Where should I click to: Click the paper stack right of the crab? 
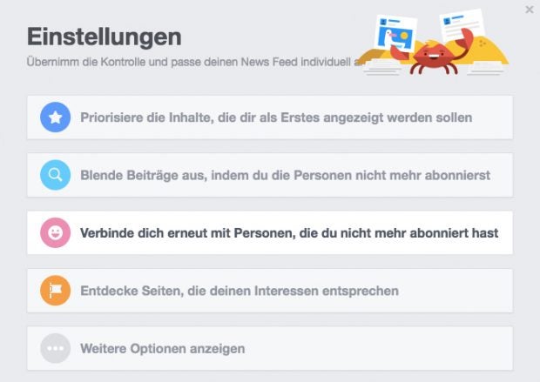click(486, 68)
